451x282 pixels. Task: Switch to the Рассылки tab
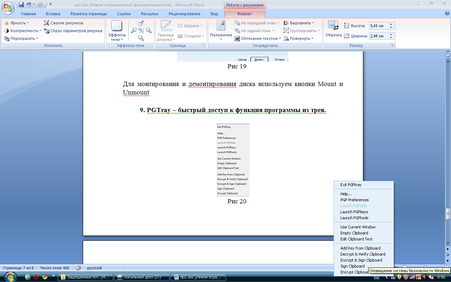coord(149,14)
